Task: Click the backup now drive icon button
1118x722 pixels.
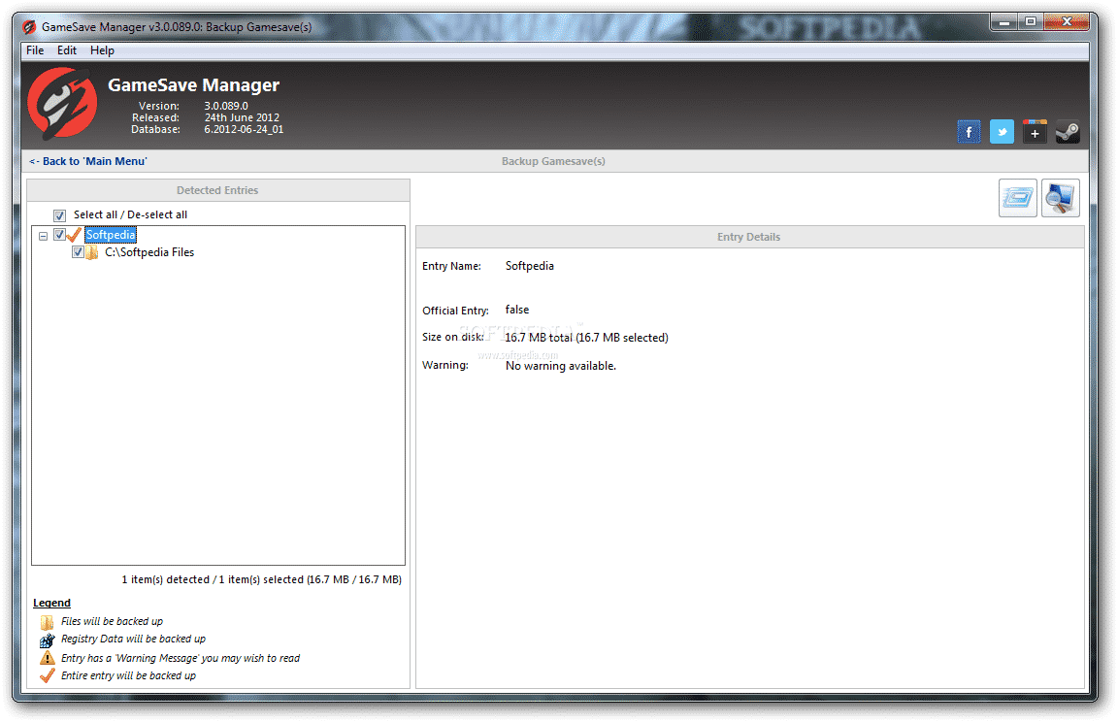Action: coord(1017,198)
